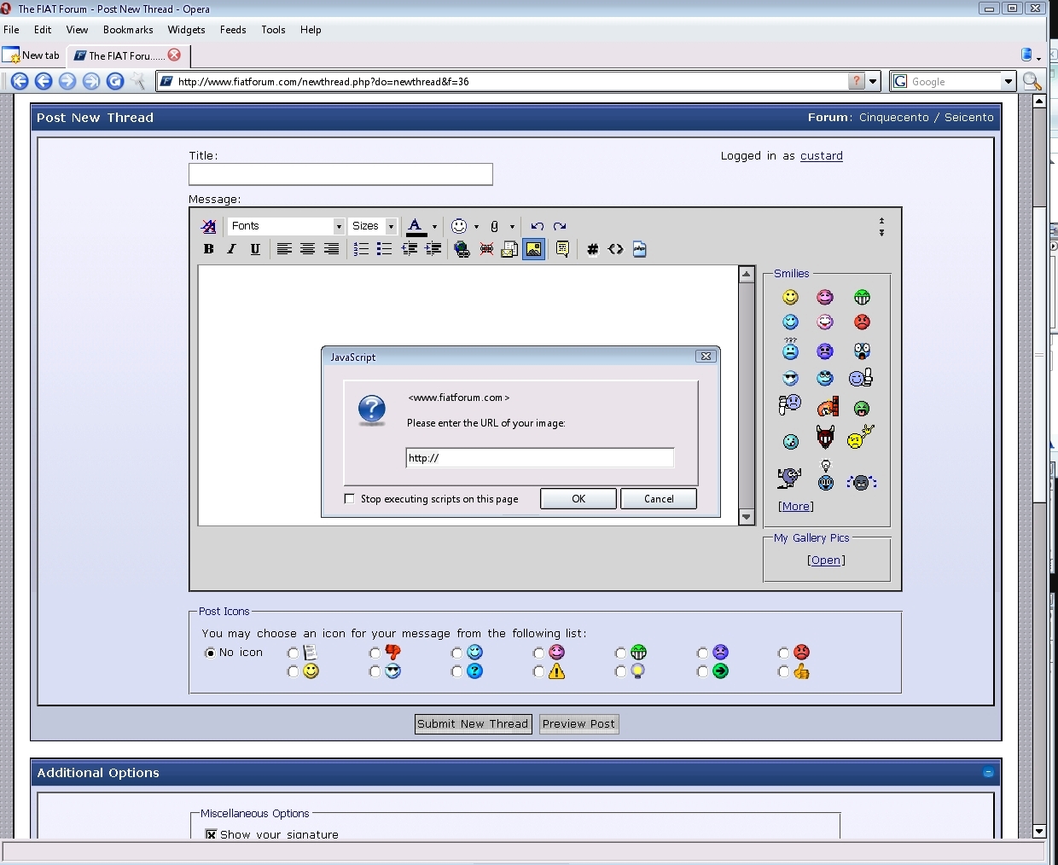Click the Remove Link icon
The height and width of the screenshot is (865, 1058).
tap(486, 249)
